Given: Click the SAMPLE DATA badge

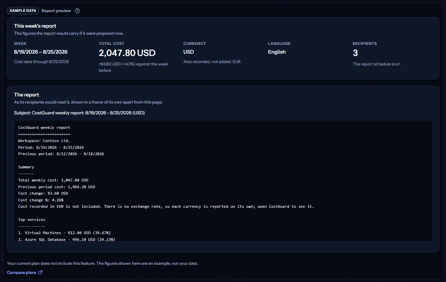Looking at the screenshot, I should [x=23, y=11].
